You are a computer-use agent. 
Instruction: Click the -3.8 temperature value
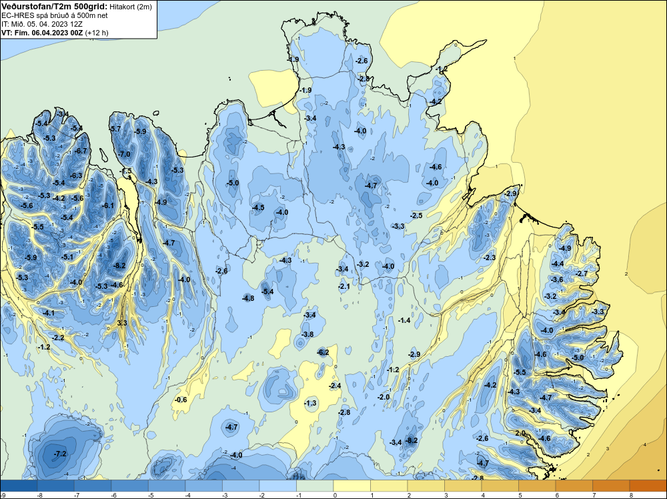[307, 334]
